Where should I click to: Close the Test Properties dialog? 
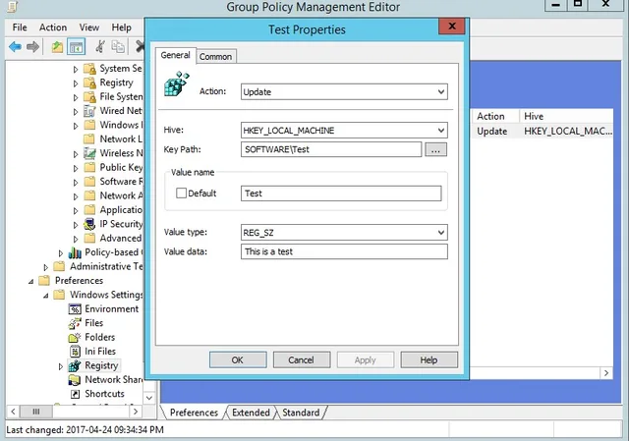(x=452, y=27)
